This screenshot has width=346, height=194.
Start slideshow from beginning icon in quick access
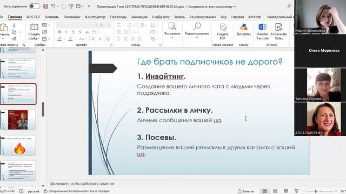click(x=71, y=6)
